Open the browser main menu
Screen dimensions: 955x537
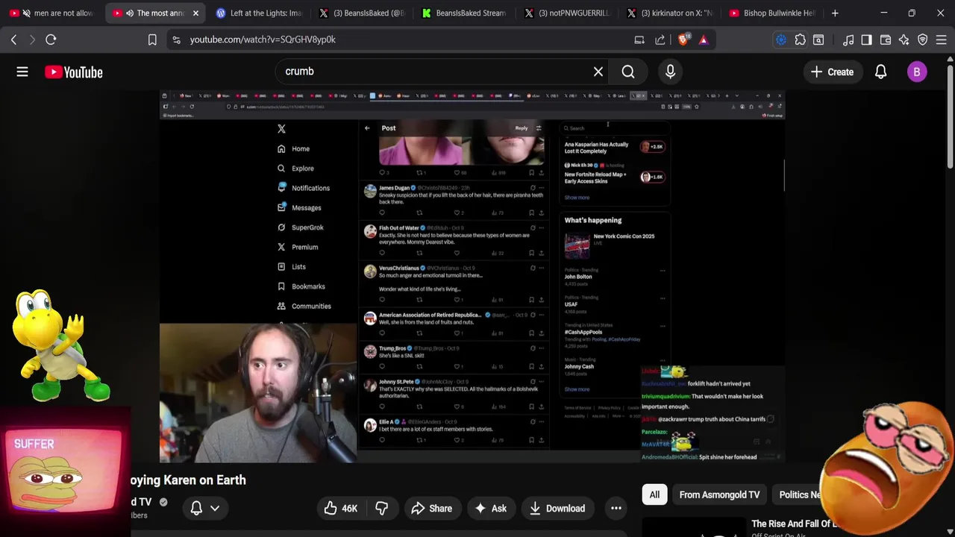point(942,40)
